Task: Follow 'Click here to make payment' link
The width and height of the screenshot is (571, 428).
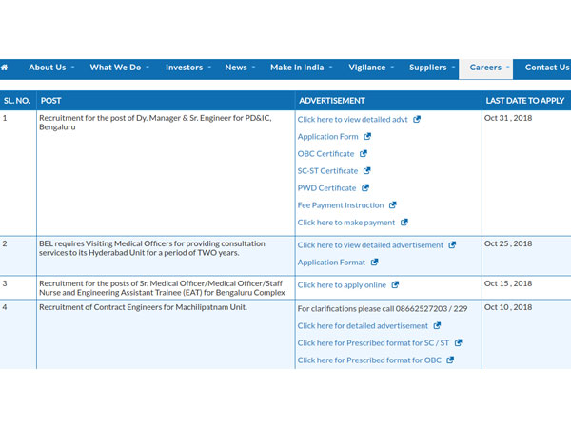Action: (x=346, y=222)
